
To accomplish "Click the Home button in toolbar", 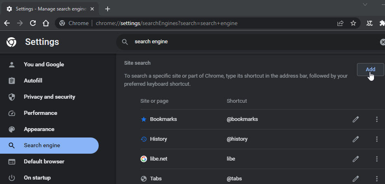I will pyautogui.click(x=46, y=23).
